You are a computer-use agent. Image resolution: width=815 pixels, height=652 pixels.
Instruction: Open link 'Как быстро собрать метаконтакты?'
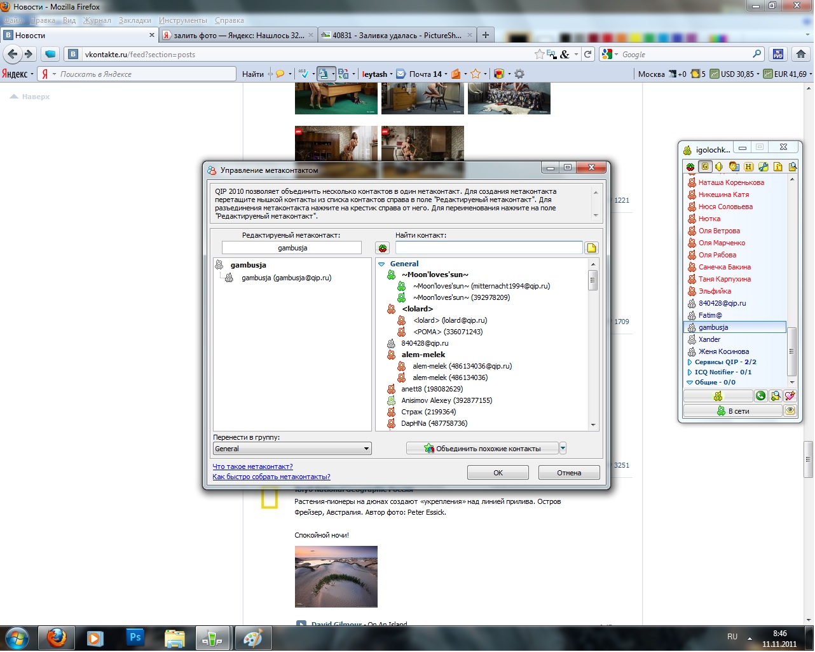coord(271,477)
